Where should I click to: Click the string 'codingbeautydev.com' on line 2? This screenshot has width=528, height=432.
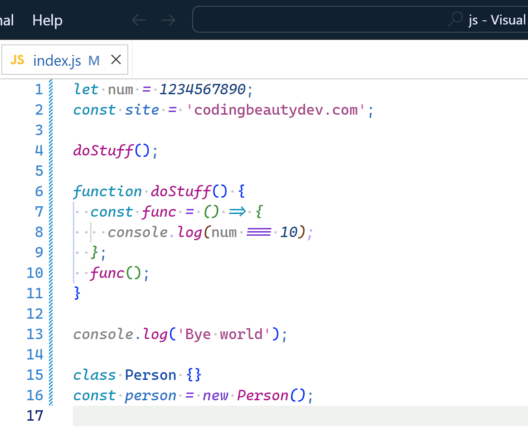point(276,110)
